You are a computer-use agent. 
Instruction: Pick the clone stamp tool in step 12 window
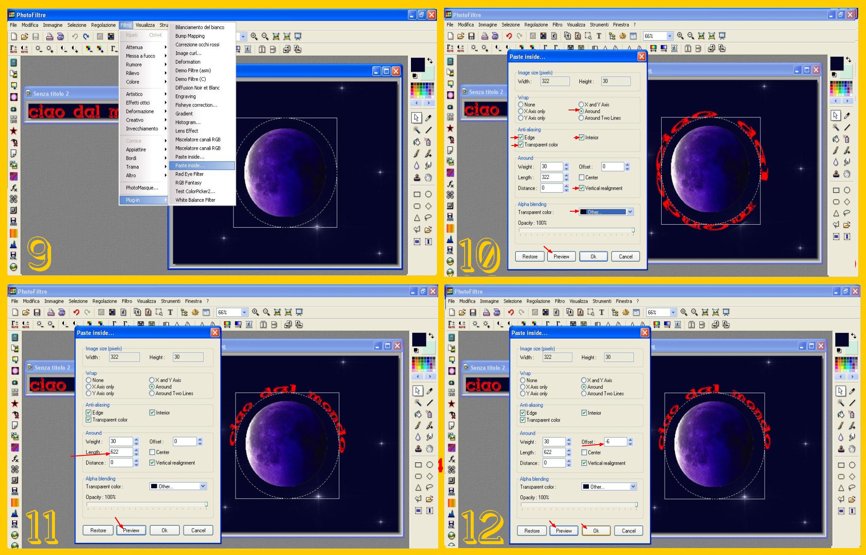pyautogui.click(x=841, y=449)
